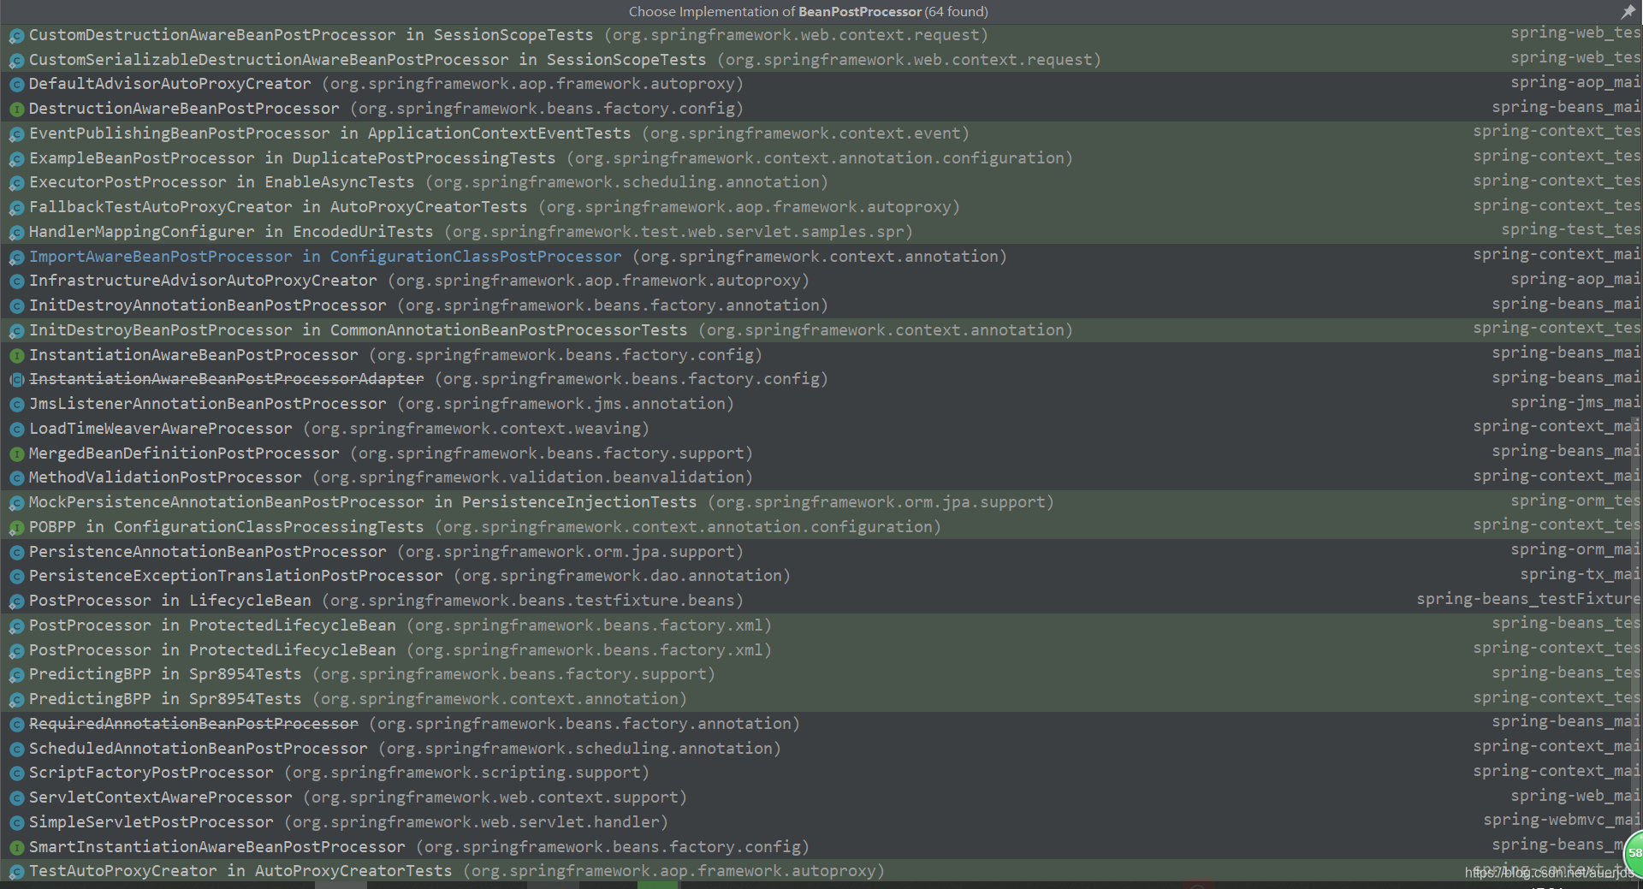Select SimpleServletPostProcessor implementation
This screenshot has width=1643, height=889.
point(821,822)
